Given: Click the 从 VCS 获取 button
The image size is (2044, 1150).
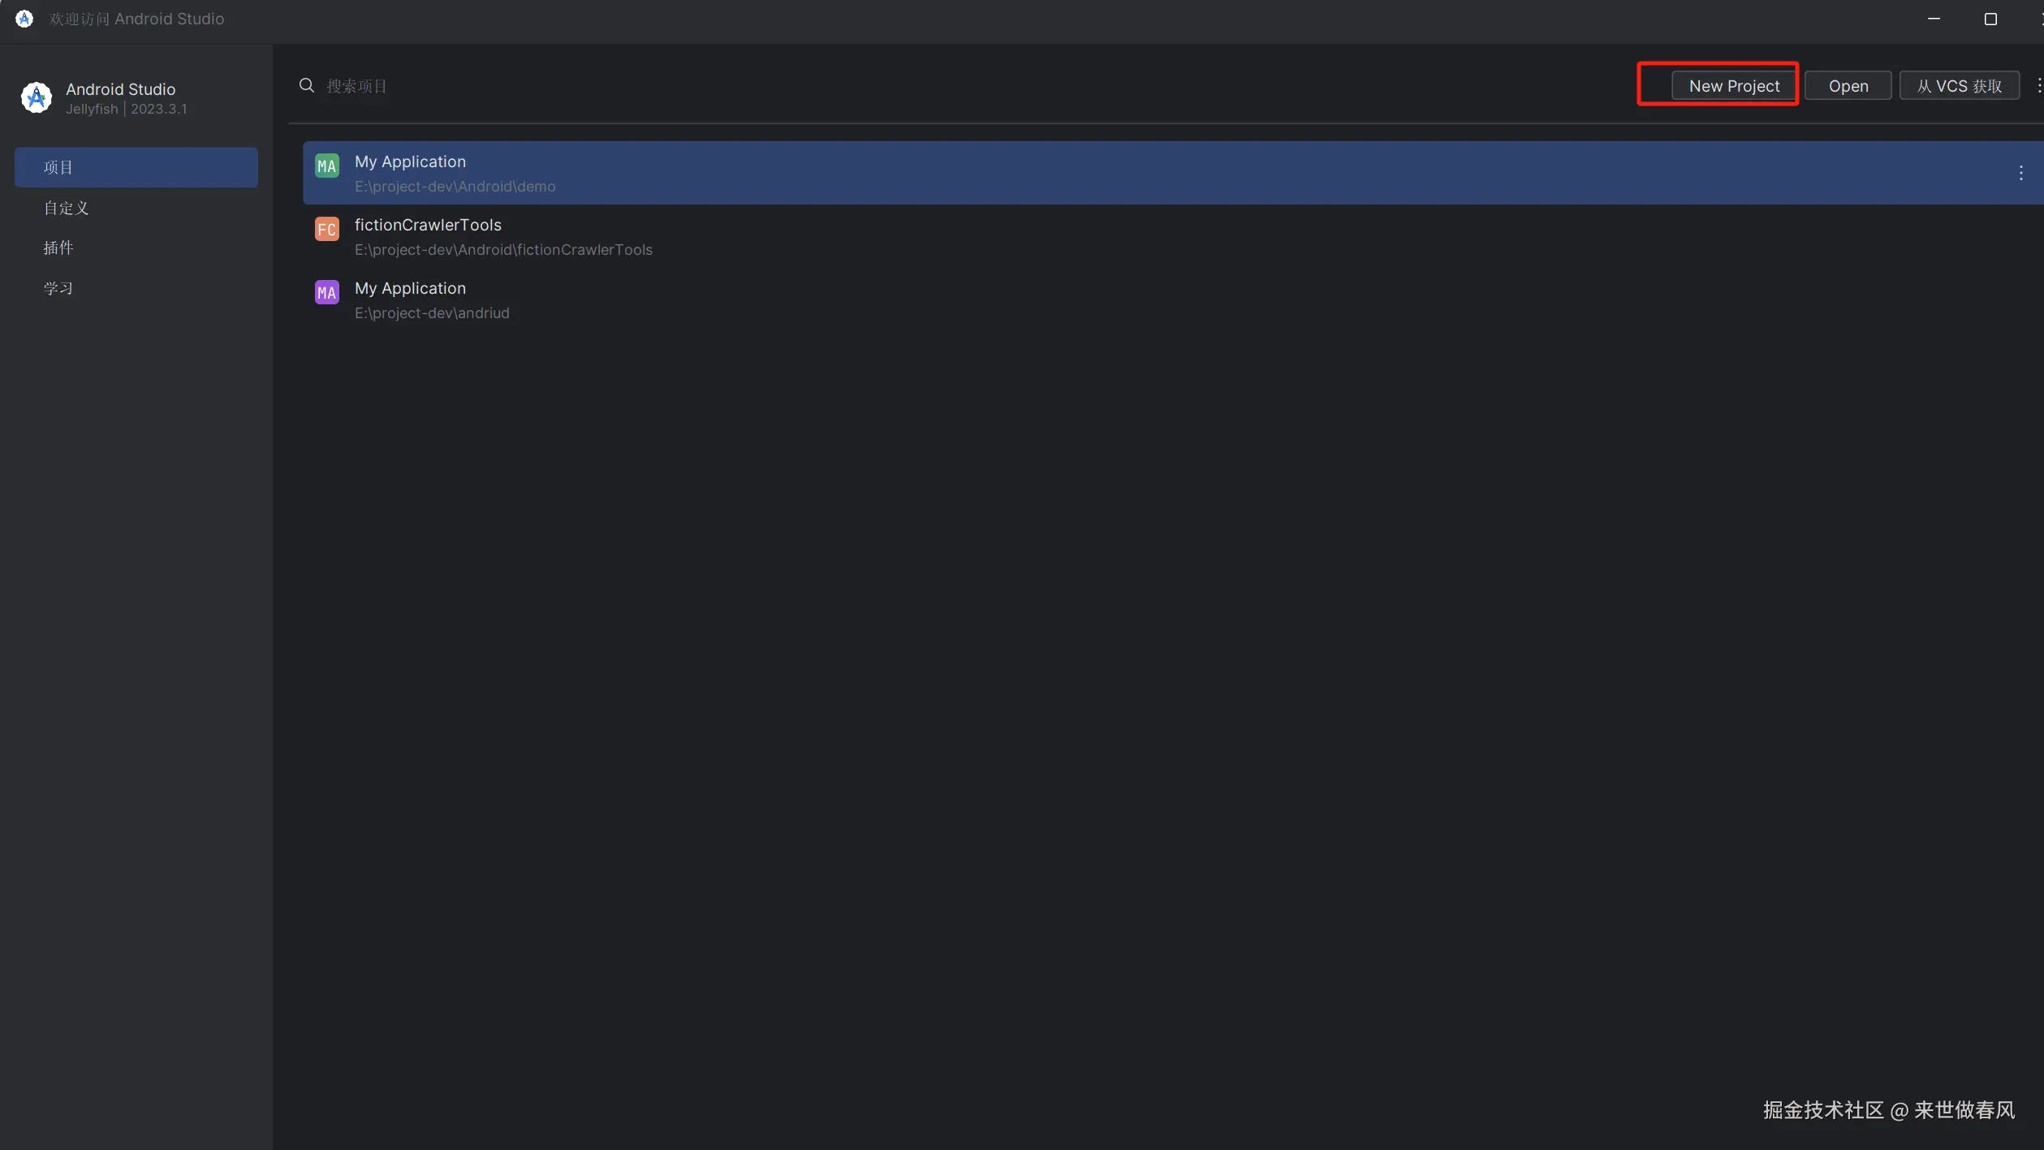Looking at the screenshot, I should coord(1959,85).
